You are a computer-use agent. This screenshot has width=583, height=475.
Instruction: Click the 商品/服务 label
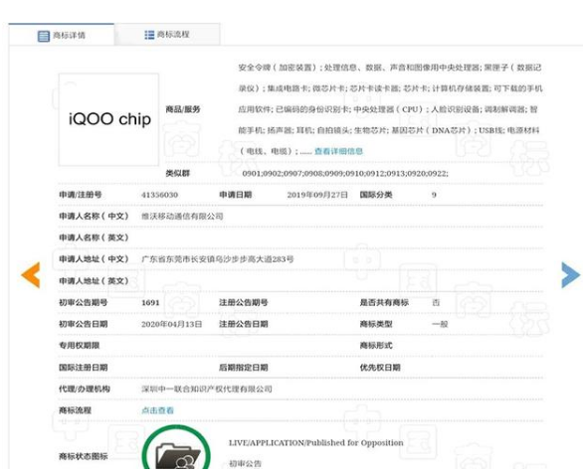(183, 109)
